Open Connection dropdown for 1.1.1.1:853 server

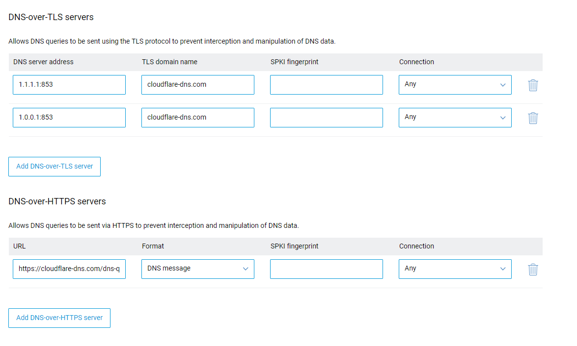[x=455, y=85]
